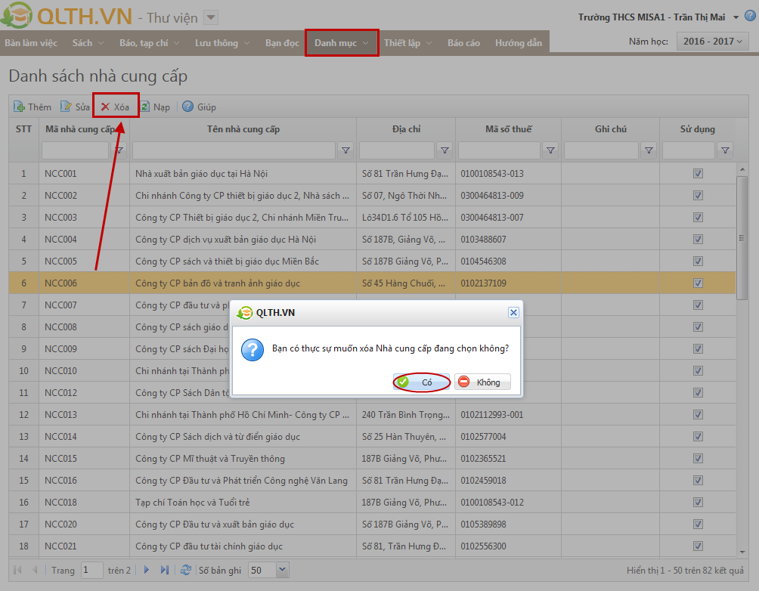Open the Năm học 2016 - 2017 dropdown
Viewport: 759px width, 591px height.
(712, 42)
